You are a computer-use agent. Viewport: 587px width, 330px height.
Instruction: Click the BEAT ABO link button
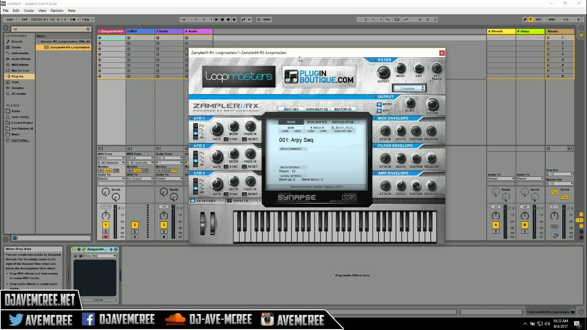(x=291, y=109)
